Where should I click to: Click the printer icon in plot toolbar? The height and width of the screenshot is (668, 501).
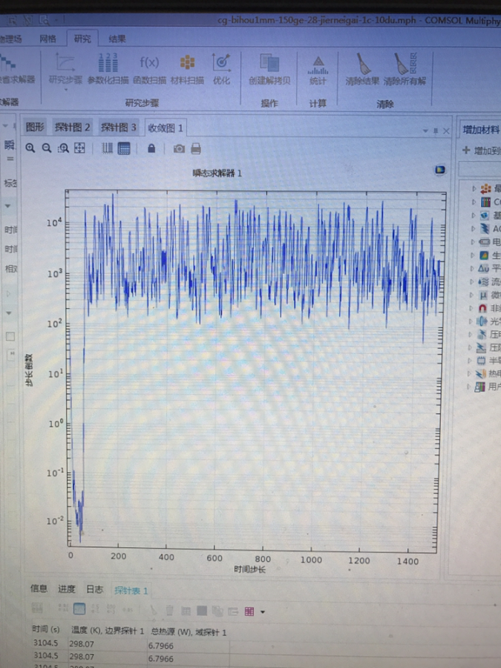(x=195, y=148)
